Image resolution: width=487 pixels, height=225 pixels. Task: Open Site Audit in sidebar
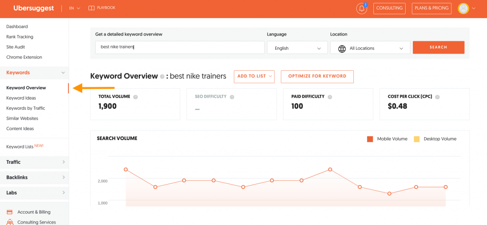[x=16, y=47]
